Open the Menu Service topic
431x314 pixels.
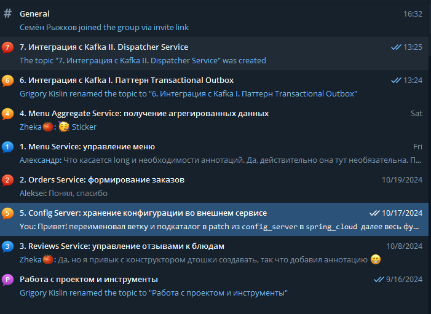(87, 147)
